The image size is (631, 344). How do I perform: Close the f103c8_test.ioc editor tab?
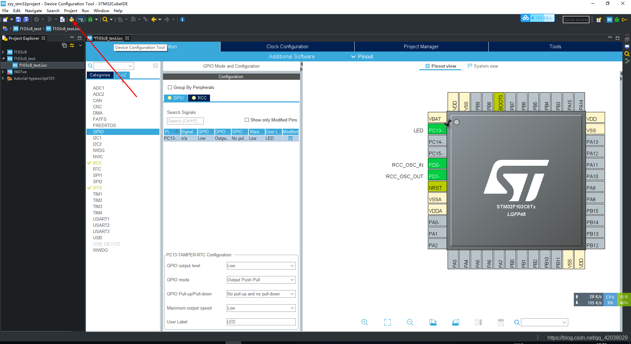pyautogui.click(x=127, y=38)
